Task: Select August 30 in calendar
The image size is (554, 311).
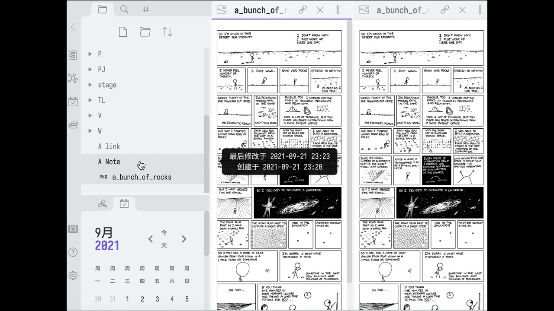Action: click(x=98, y=299)
